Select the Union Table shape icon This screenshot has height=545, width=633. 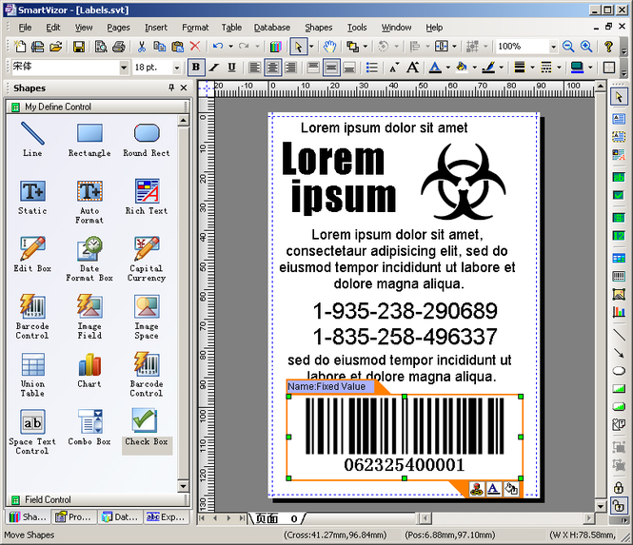pos(32,364)
